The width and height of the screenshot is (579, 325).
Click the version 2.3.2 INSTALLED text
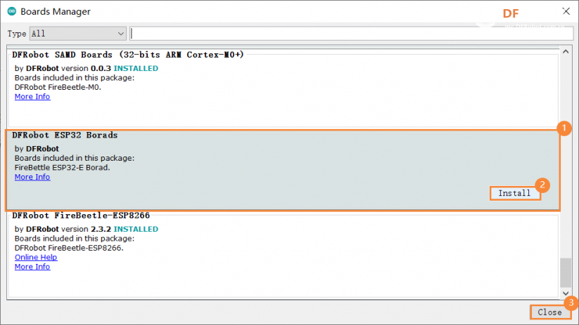click(x=109, y=230)
